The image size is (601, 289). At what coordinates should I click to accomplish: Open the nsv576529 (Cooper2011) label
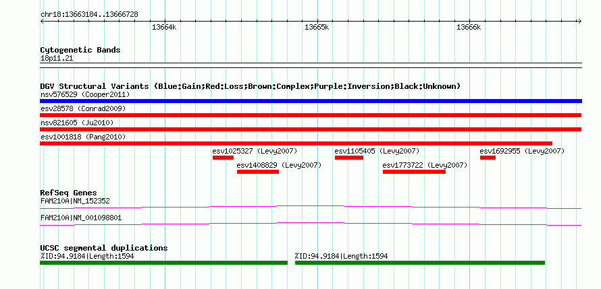coord(85,94)
